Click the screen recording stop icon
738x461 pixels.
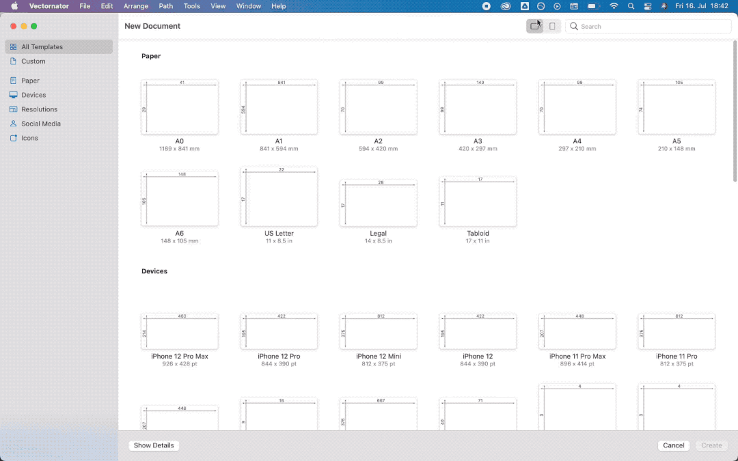click(x=487, y=6)
